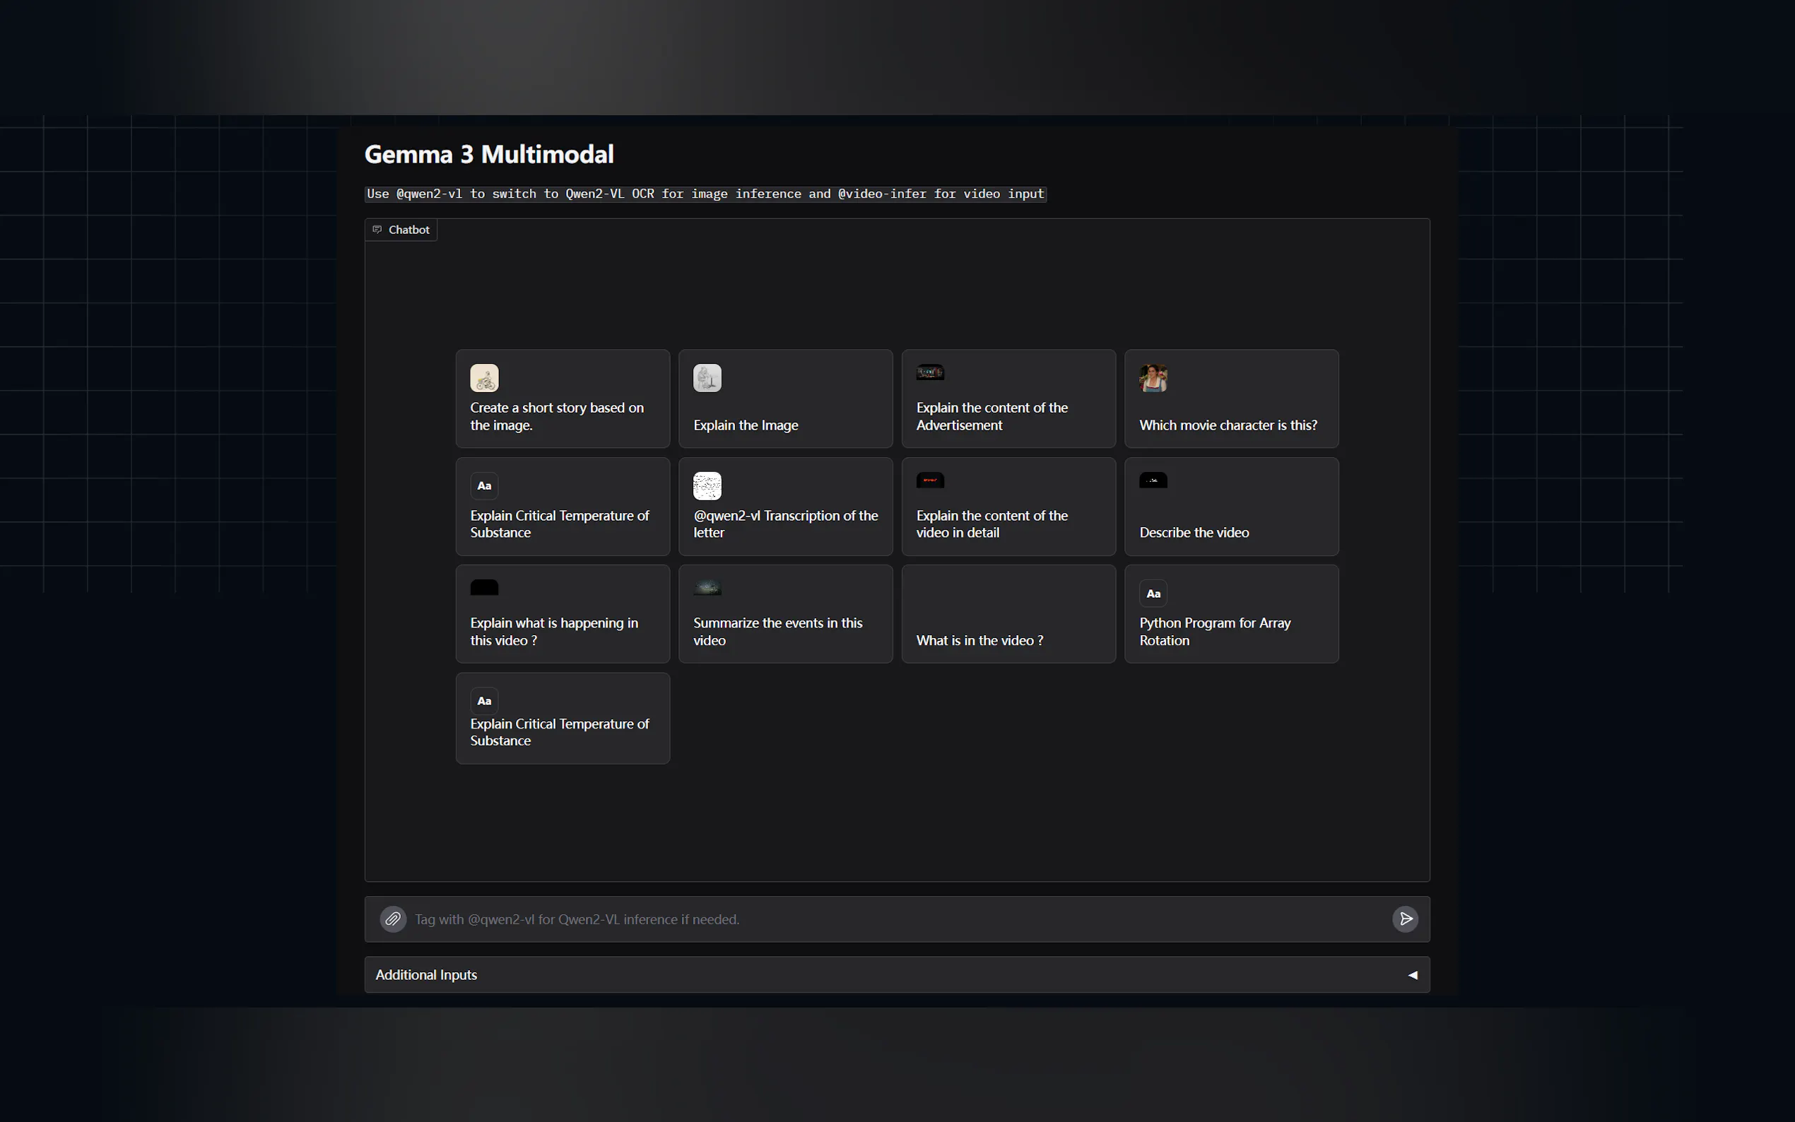Click the paperclip attach file icon

pos(392,919)
